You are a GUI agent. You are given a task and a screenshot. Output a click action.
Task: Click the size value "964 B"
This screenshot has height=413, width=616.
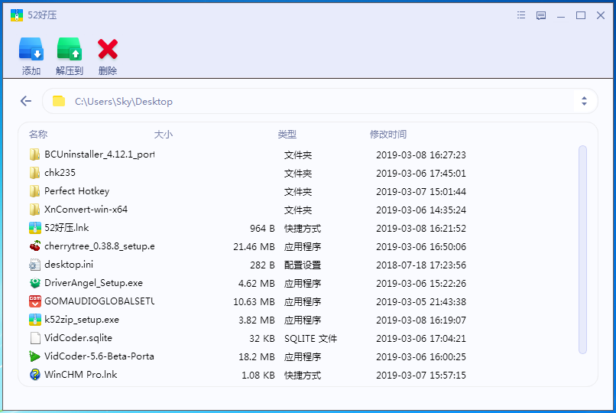pyautogui.click(x=262, y=229)
